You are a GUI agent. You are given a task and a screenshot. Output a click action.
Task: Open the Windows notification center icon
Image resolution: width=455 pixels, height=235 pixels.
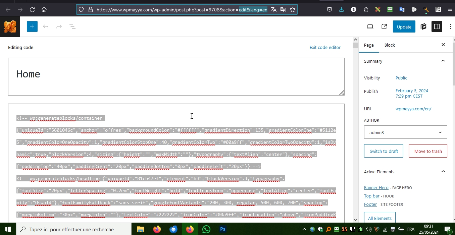click(x=448, y=229)
